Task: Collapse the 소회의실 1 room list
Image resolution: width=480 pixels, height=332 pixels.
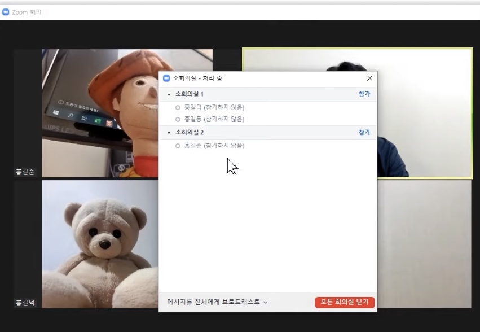Action: point(169,95)
